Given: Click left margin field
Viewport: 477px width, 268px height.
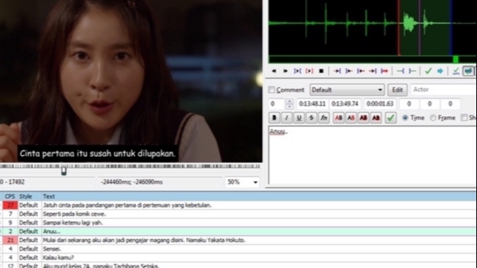Looking at the screenshot, I should pyautogui.click(x=409, y=104).
